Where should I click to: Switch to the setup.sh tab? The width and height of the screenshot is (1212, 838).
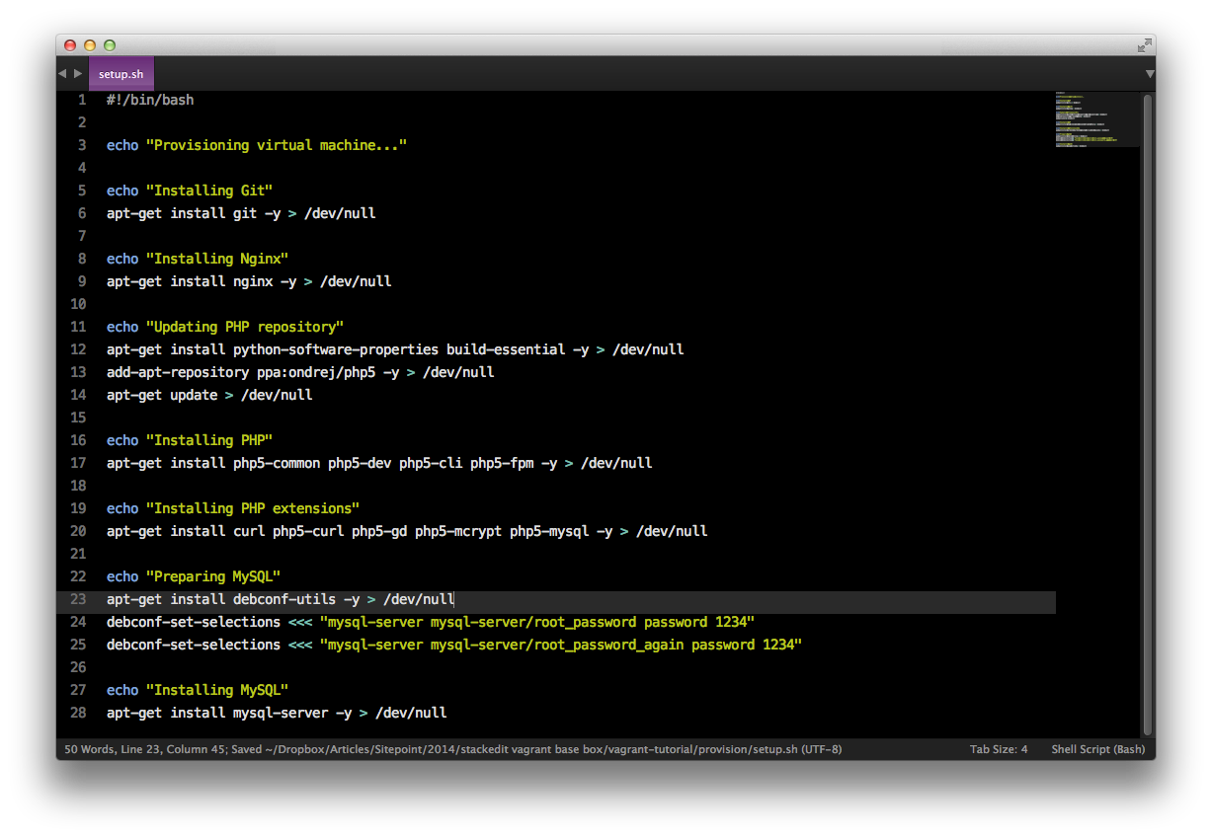pyautogui.click(x=121, y=73)
